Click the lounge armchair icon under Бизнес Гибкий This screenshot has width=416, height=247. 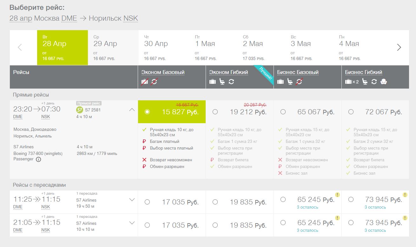pyautogui.click(x=384, y=82)
